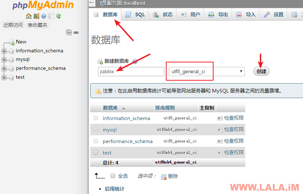Expand performance_schema in the sidebar tree

tap(4, 69)
